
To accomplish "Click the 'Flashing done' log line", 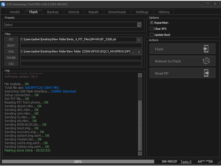I will [27, 150].
